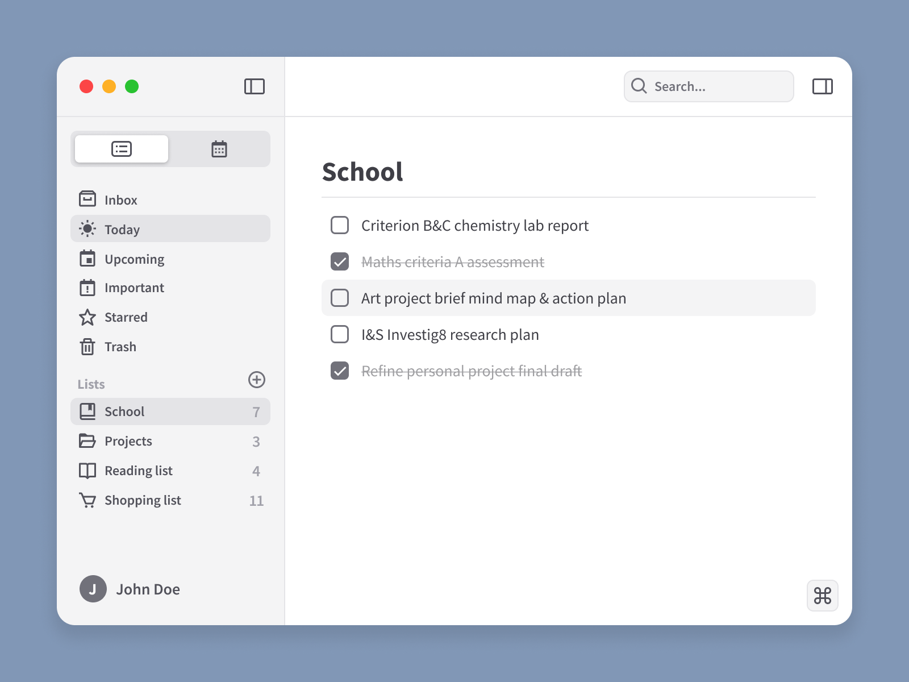
Task: Uncheck Maths criteria A assessment task
Action: (340, 261)
